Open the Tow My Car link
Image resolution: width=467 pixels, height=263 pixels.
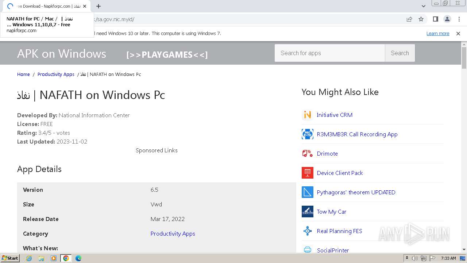pyautogui.click(x=332, y=211)
